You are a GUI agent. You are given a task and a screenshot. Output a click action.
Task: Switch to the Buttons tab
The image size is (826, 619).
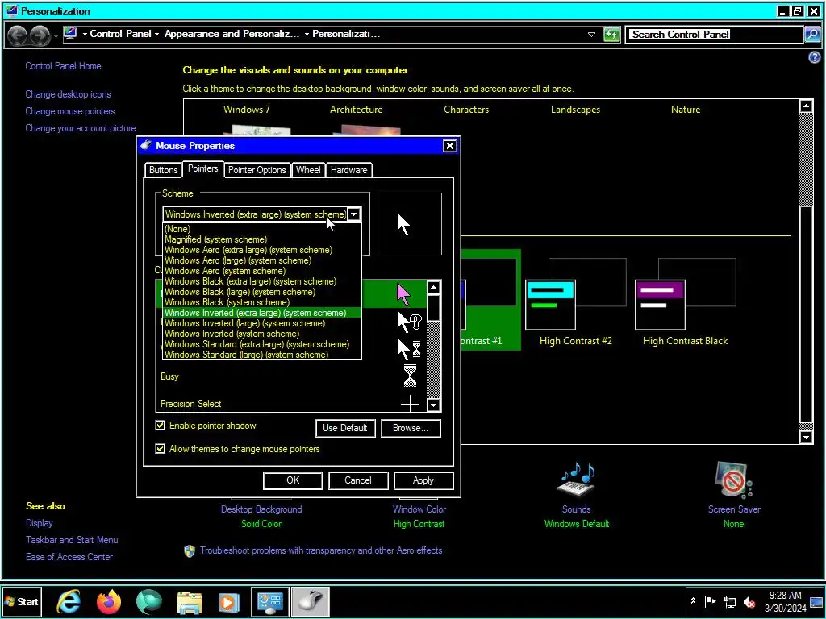pos(163,170)
